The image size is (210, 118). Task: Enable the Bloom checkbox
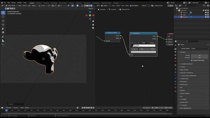(x=180, y=67)
